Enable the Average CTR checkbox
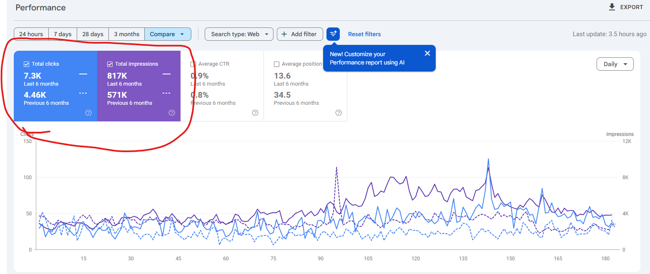 point(193,64)
